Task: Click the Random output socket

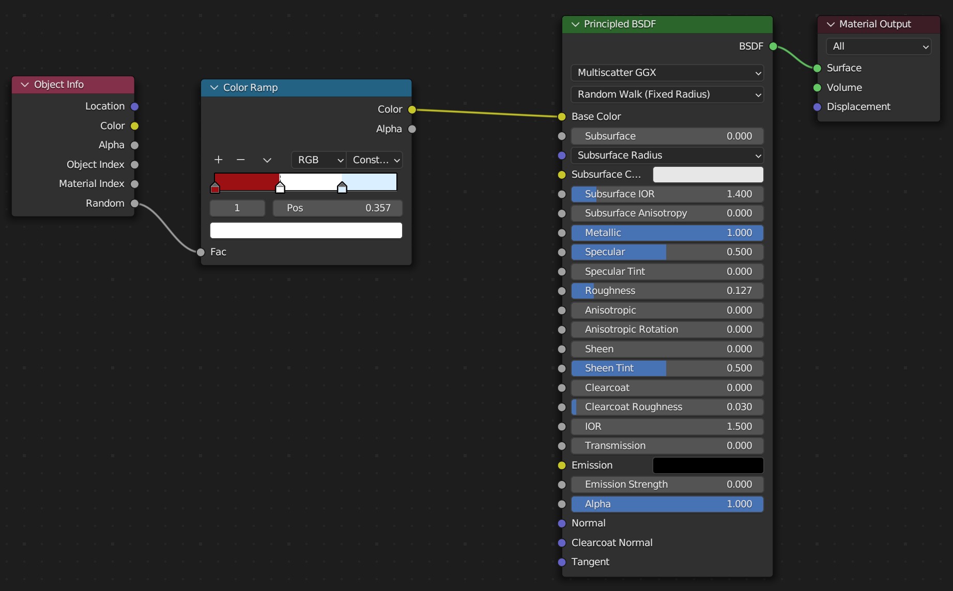Action: (x=134, y=204)
